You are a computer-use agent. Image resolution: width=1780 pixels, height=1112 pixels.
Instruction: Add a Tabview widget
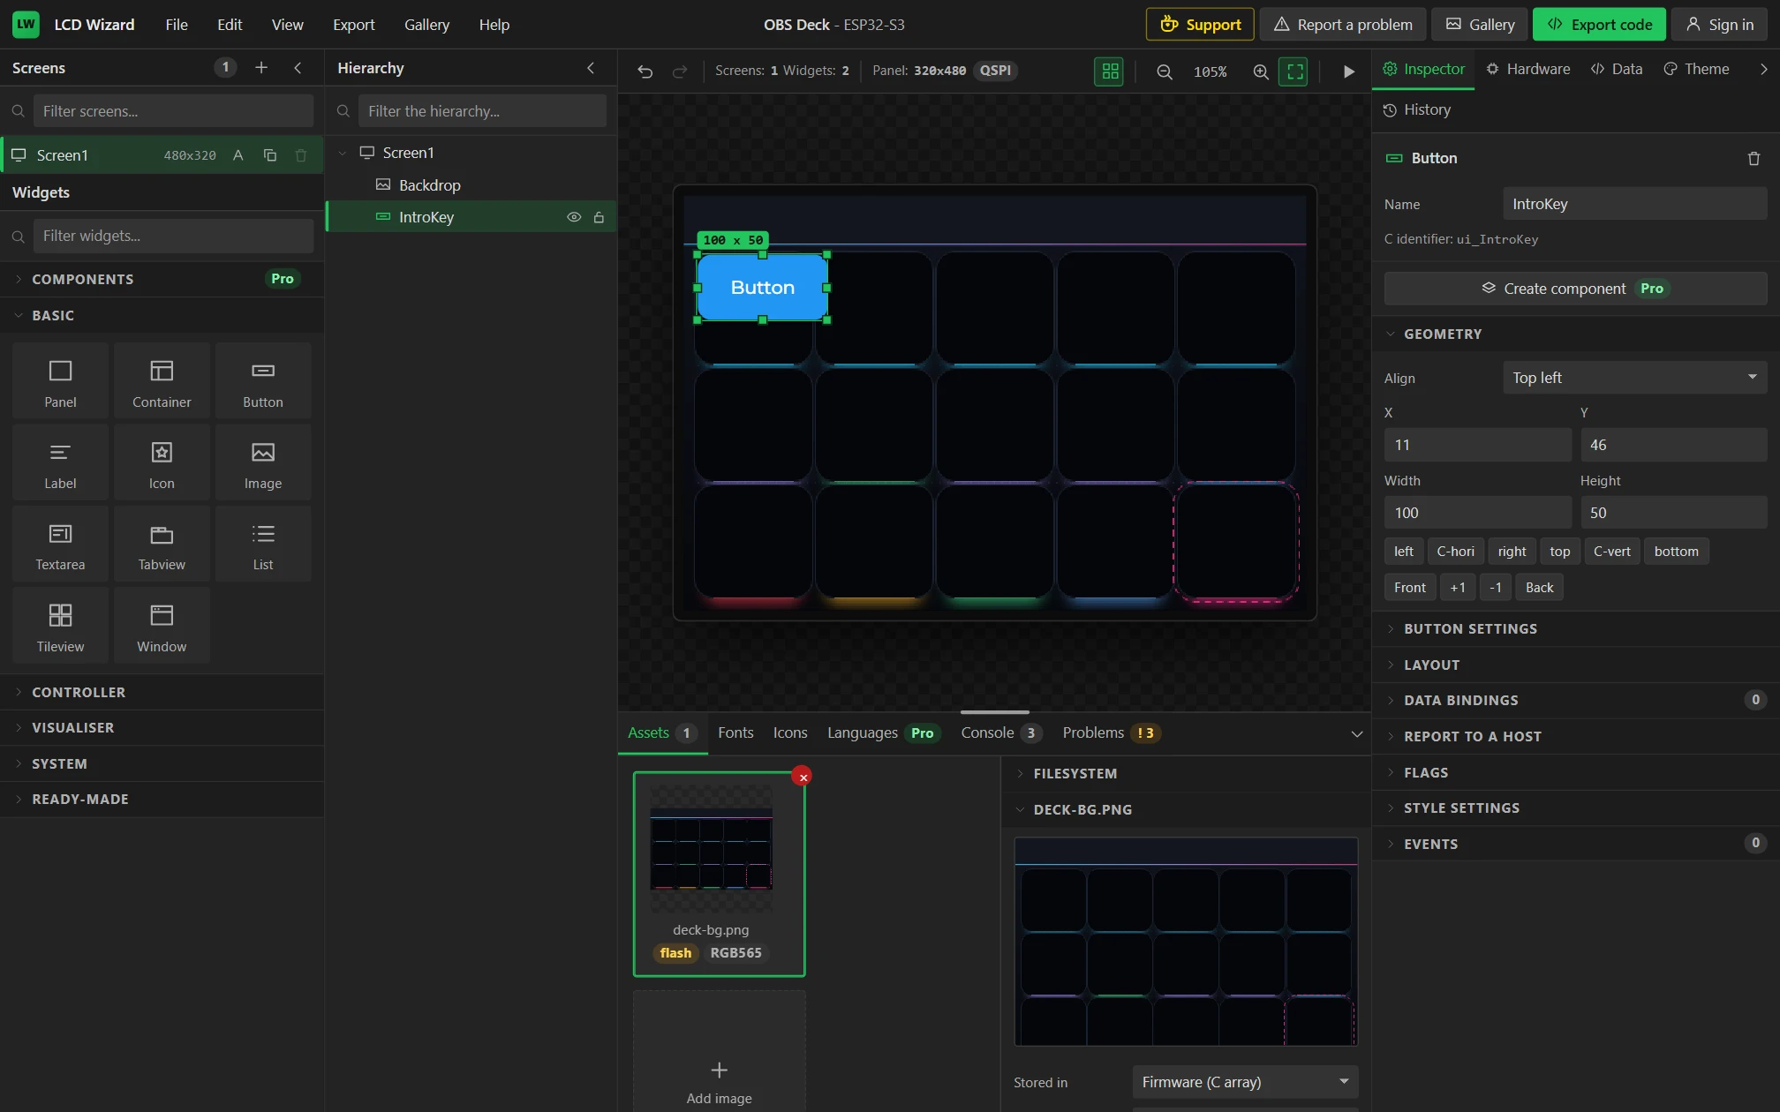pyautogui.click(x=162, y=544)
